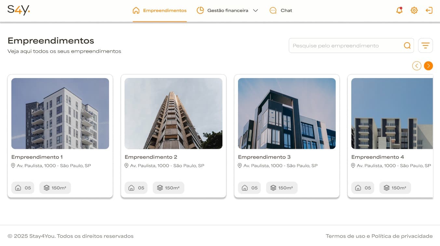The height and width of the screenshot is (246, 440).
Task: Click the S4Y logo
Action: click(19, 10)
